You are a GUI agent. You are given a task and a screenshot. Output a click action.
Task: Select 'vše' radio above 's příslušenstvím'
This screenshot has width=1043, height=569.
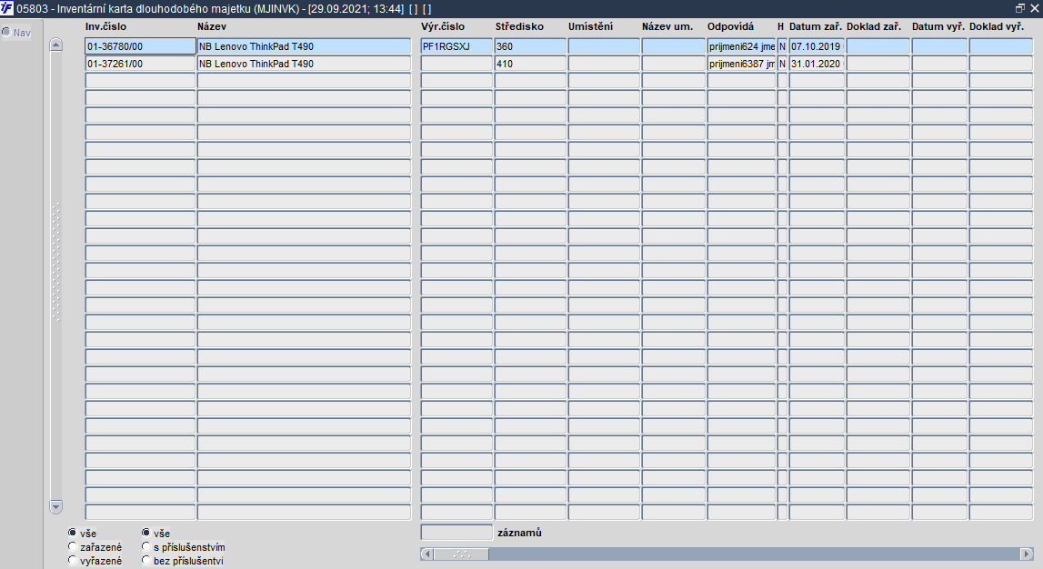click(x=145, y=533)
